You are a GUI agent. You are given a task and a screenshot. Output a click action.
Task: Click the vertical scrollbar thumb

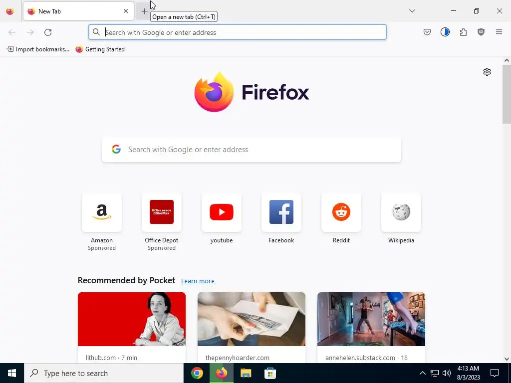tap(507, 94)
